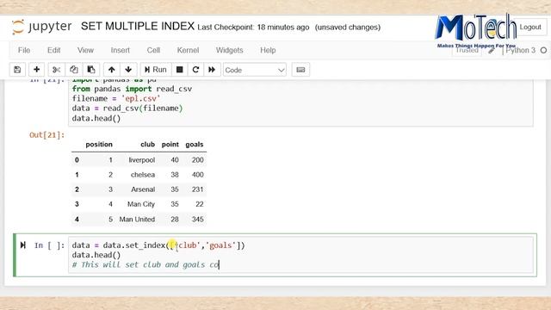Click the pencil edit mode icon

coord(492,51)
